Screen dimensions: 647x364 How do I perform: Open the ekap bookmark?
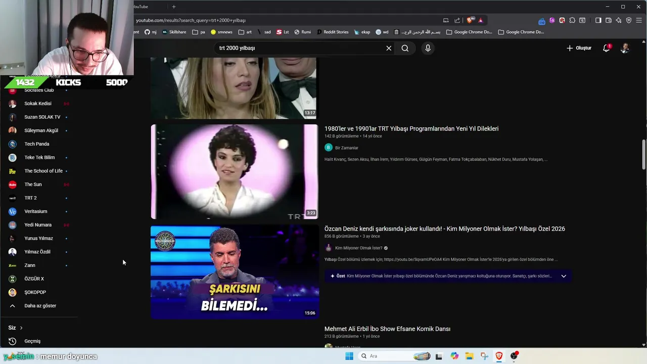(362, 32)
